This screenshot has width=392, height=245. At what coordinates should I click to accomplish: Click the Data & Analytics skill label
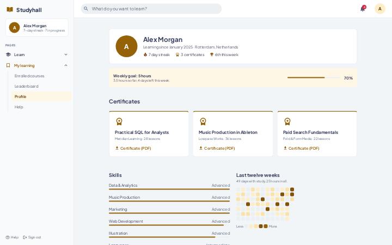tap(123, 185)
